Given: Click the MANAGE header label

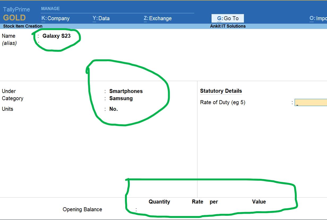Looking at the screenshot, I should click(50, 9).
